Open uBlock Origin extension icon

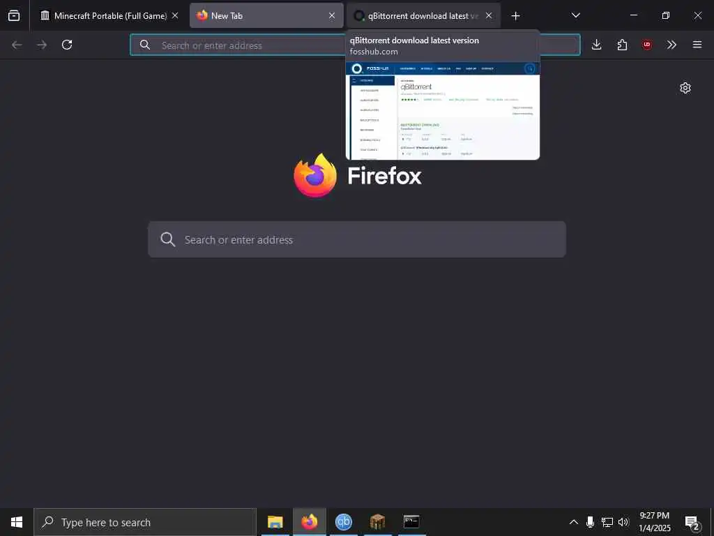tap(647, 45)
